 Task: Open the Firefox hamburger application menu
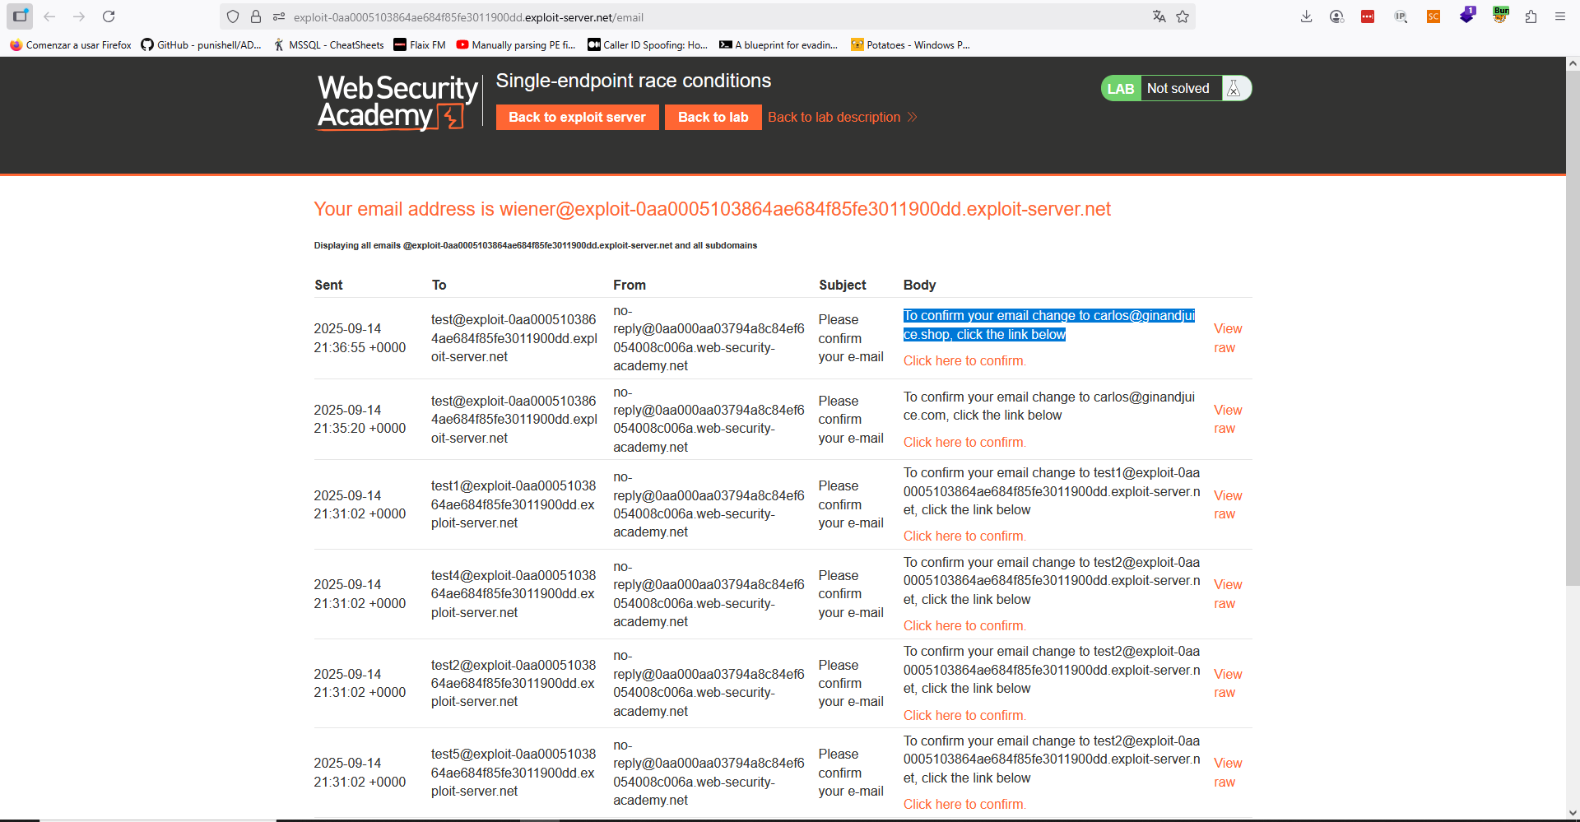[x=1559, y=16]
